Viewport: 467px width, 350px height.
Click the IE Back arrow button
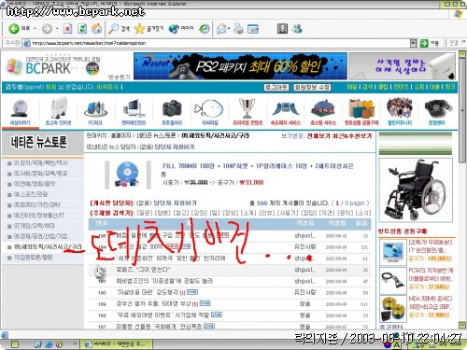tap(14, 29)
